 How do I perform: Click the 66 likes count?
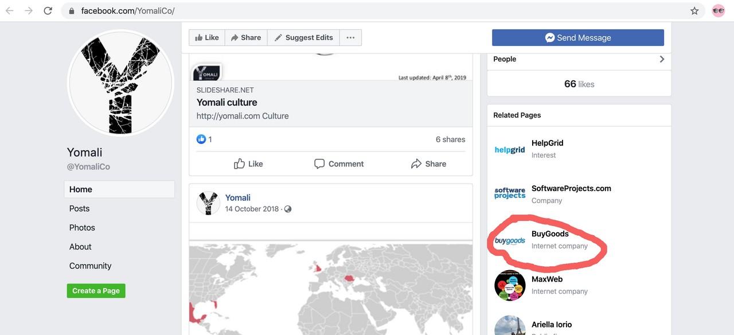579,84
